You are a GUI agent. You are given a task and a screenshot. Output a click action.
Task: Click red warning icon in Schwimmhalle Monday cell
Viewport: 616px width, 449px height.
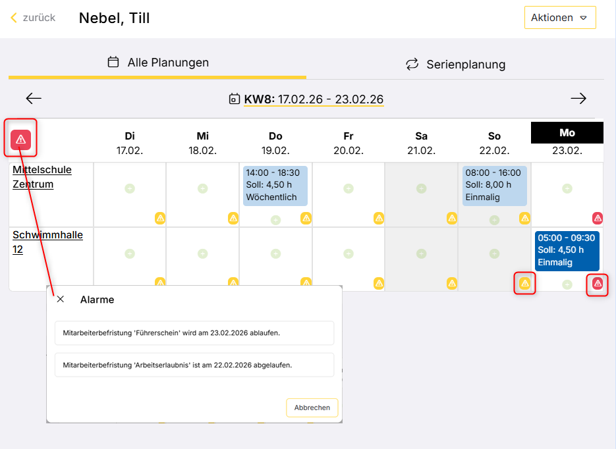point(598,284)
